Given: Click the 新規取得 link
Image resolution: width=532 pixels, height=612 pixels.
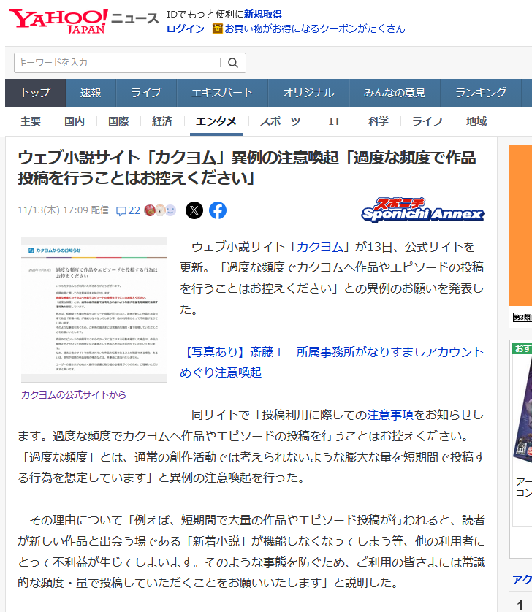Looking at the screenshot, I should pyautogui.click(x=262, y=14).
